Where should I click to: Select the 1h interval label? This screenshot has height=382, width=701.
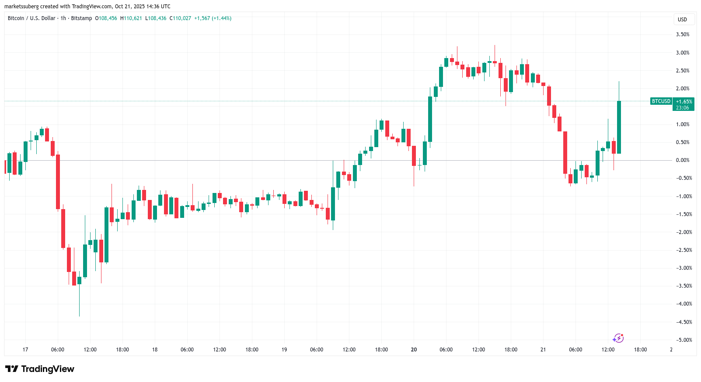point(63,18)
